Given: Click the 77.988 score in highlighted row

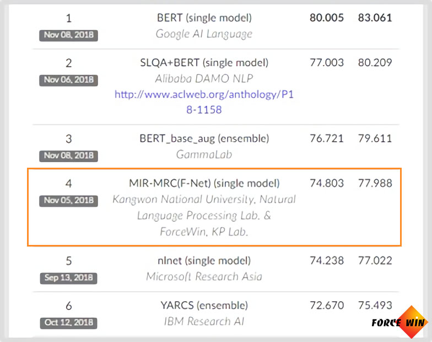Looking at the screenshot, I should click(x=375, y=183).
